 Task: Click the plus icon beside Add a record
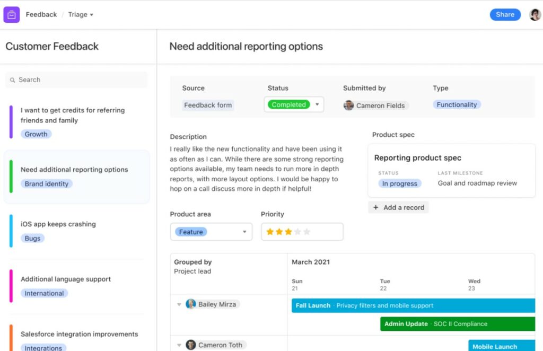point(376,207)
